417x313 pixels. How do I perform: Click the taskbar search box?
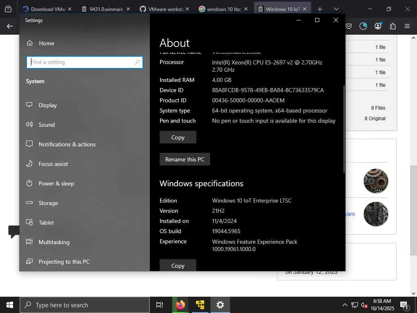click(85, 305)
